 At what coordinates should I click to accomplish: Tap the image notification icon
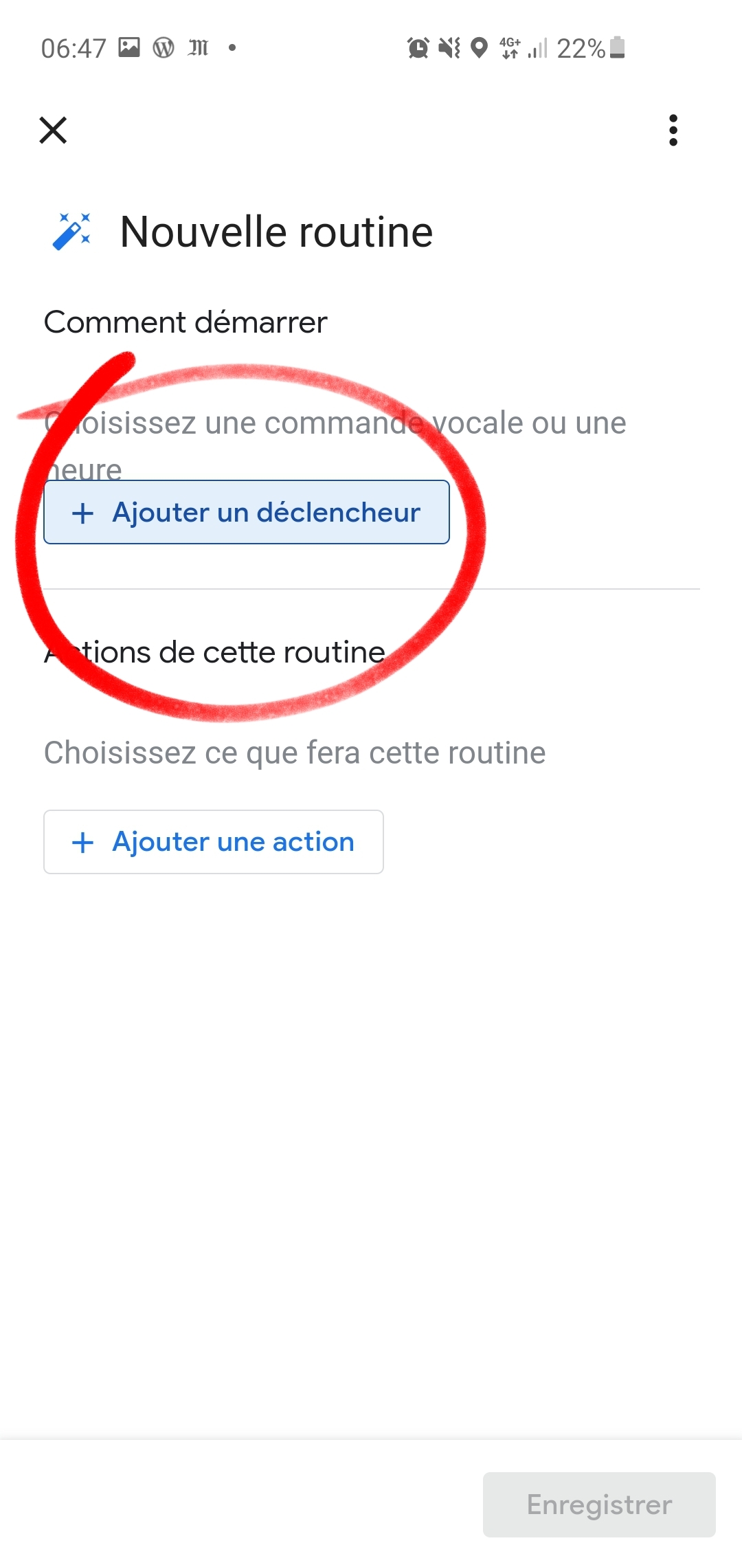129,47
